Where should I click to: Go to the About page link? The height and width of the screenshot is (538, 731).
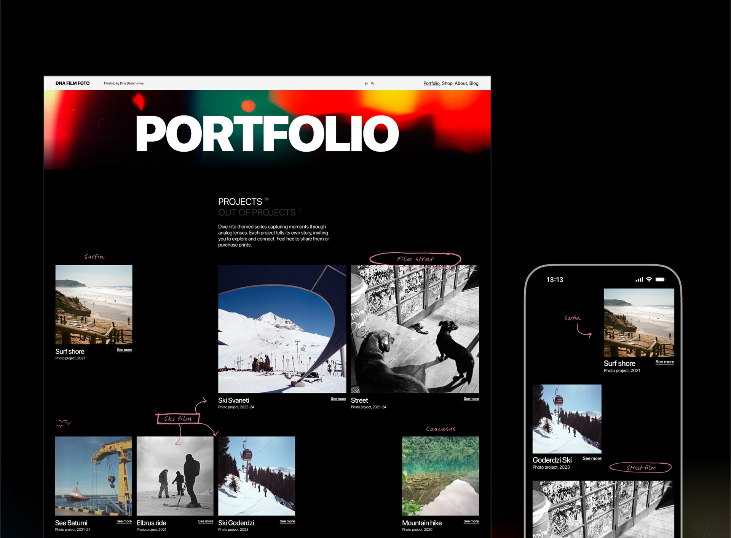[x=461, y=83]
